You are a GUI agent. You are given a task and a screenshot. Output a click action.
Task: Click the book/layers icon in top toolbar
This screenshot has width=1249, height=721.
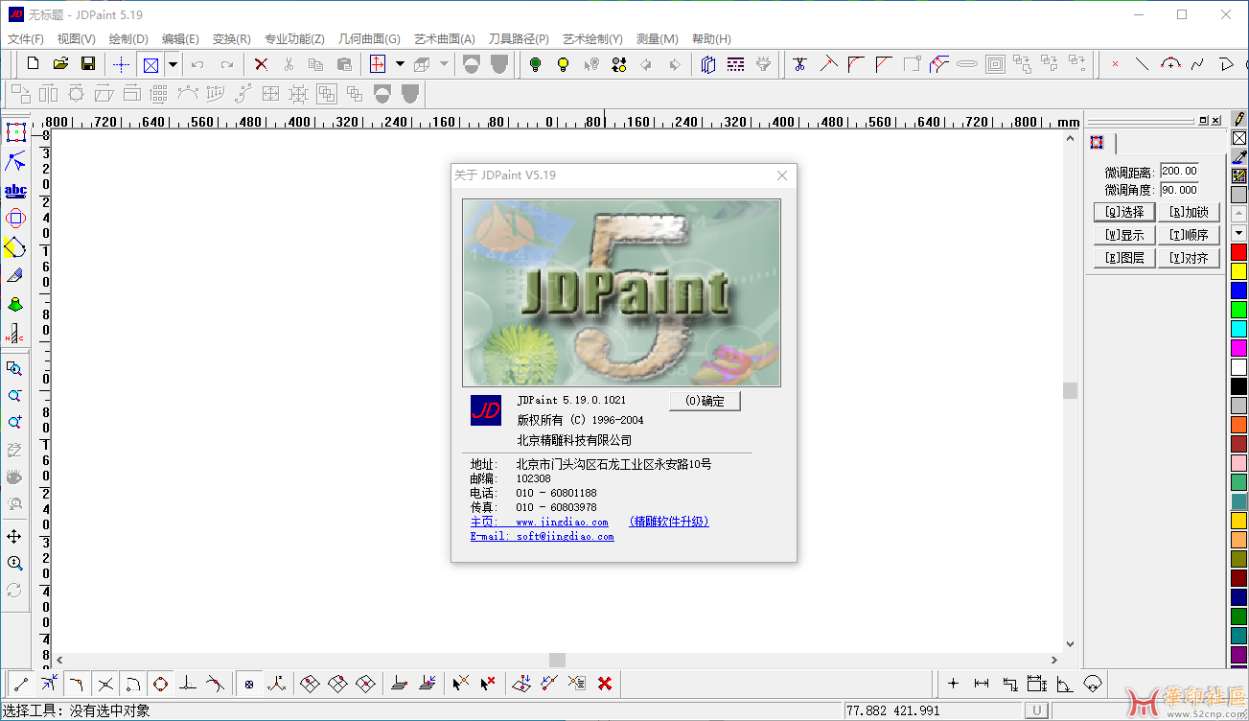click(707, 64)
